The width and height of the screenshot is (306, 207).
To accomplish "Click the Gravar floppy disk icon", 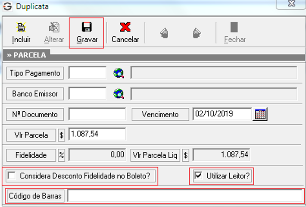I will pos(87,27).
